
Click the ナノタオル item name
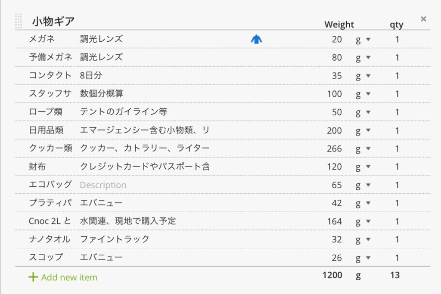50,239
